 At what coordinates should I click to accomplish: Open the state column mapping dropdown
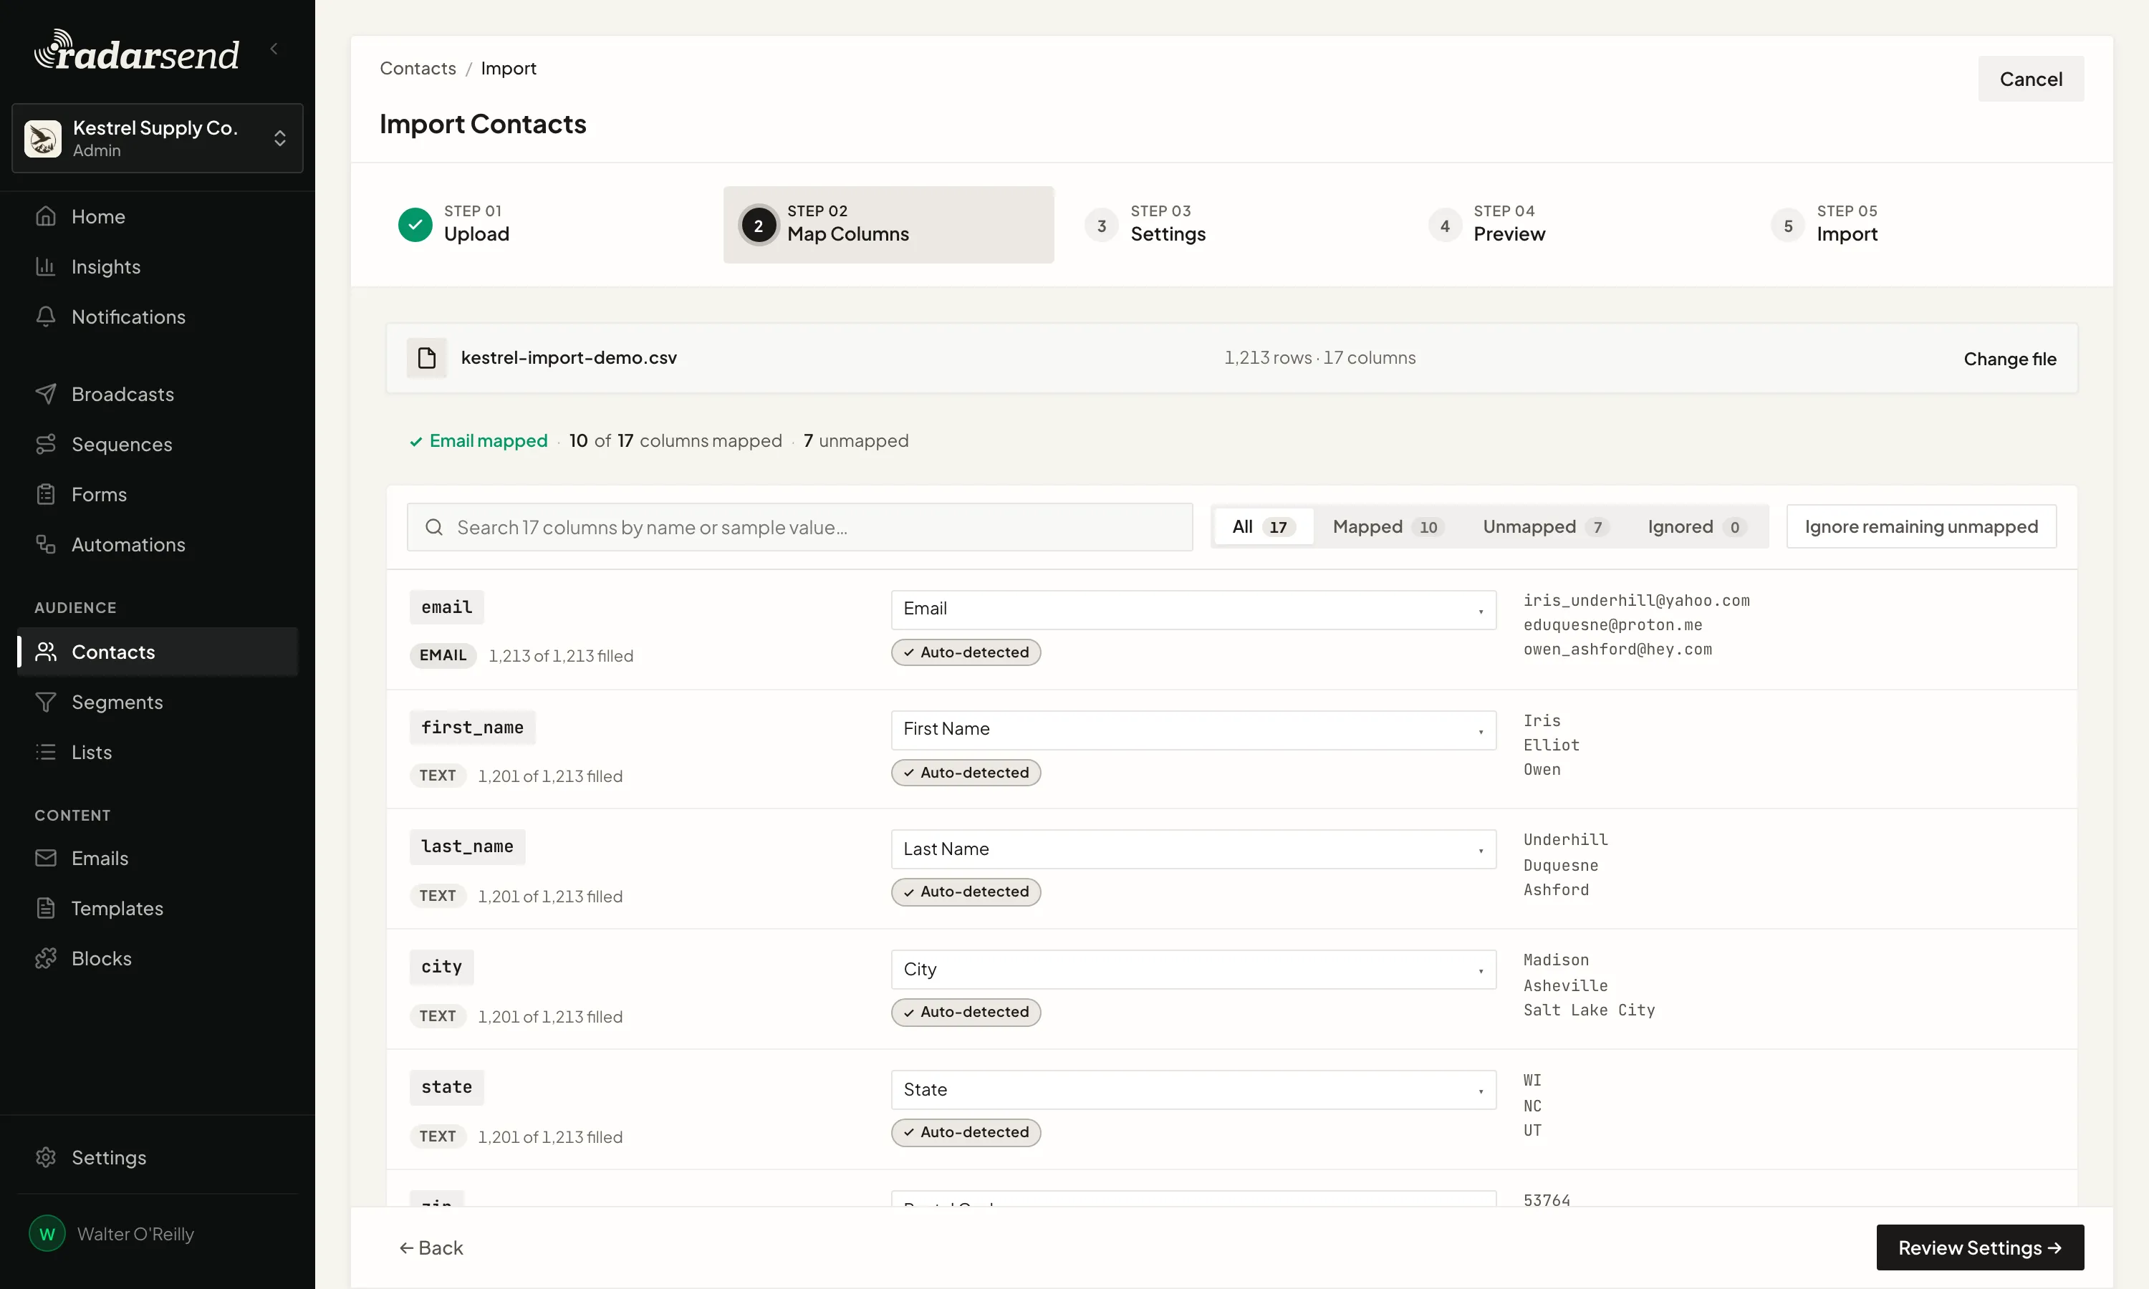(1193, 1089)
